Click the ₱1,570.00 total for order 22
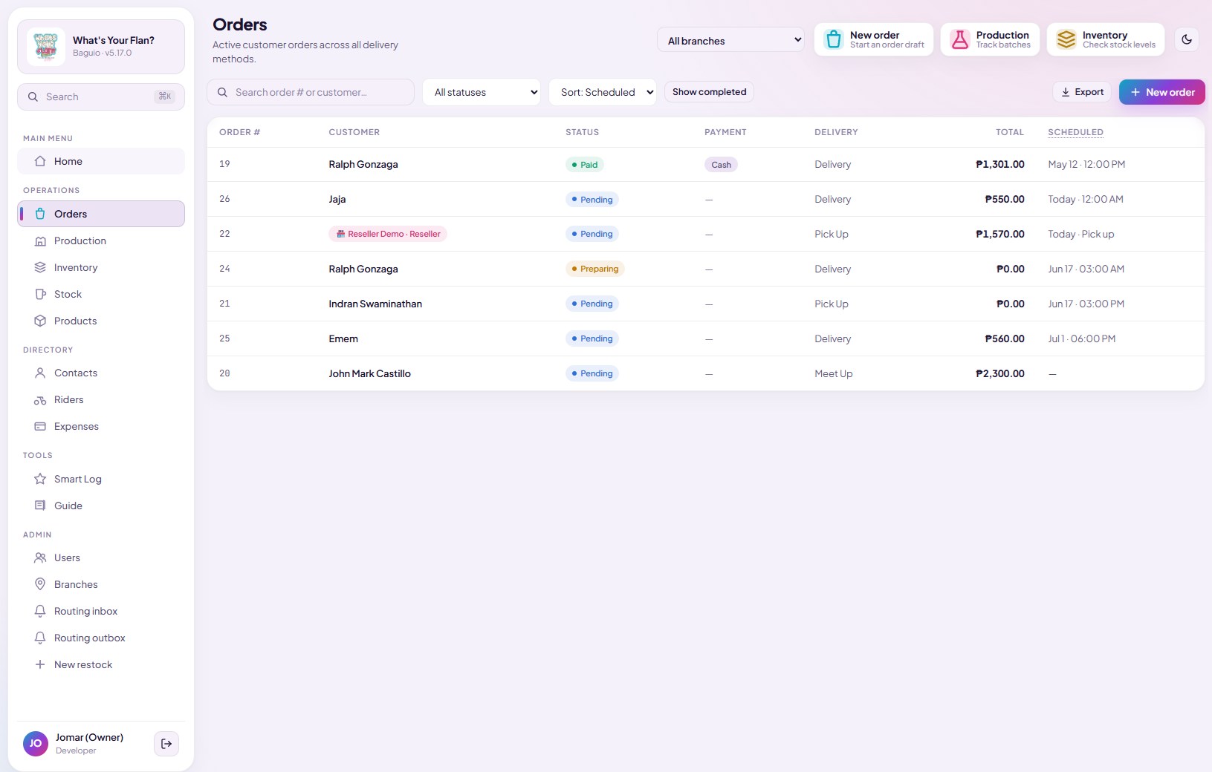The image size is (1212, 772). pos(999,234)
